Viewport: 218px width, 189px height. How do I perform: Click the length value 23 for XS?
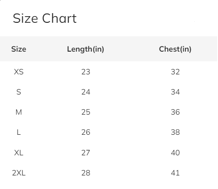coord(86,72)
